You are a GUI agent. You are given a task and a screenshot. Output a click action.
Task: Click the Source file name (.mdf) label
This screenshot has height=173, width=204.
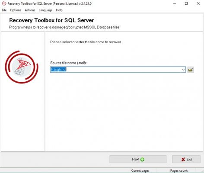pos(69,63)
